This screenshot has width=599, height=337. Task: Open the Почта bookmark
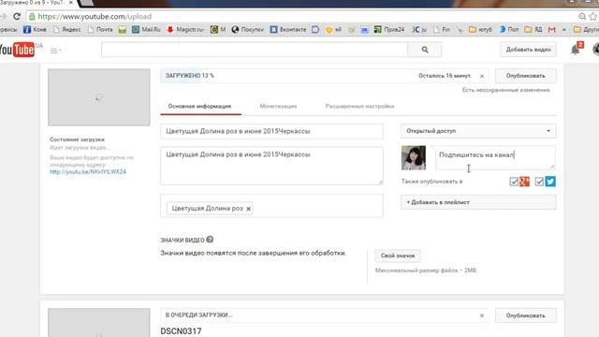click(x=100, y=29)
